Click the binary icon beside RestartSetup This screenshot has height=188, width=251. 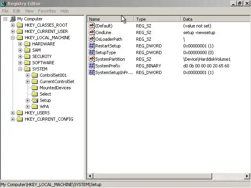[92, 46]
